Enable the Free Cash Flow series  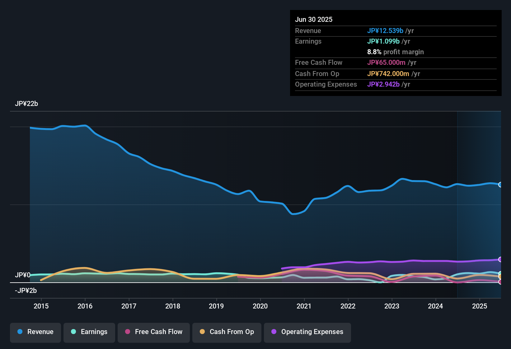click(153, 332)
